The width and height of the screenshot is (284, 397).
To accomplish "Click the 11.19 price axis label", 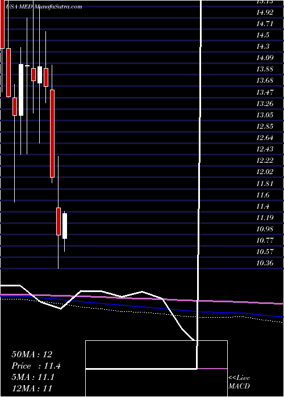I will (x=265, y=218).
